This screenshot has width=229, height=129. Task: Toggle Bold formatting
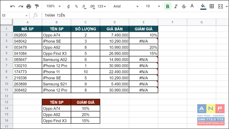[x=168, y=6]
